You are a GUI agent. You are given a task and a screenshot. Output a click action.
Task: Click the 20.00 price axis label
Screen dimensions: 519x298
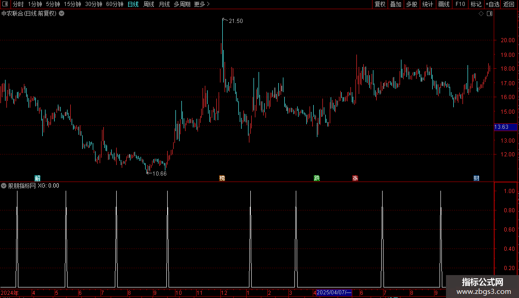(x=508, y=40)
